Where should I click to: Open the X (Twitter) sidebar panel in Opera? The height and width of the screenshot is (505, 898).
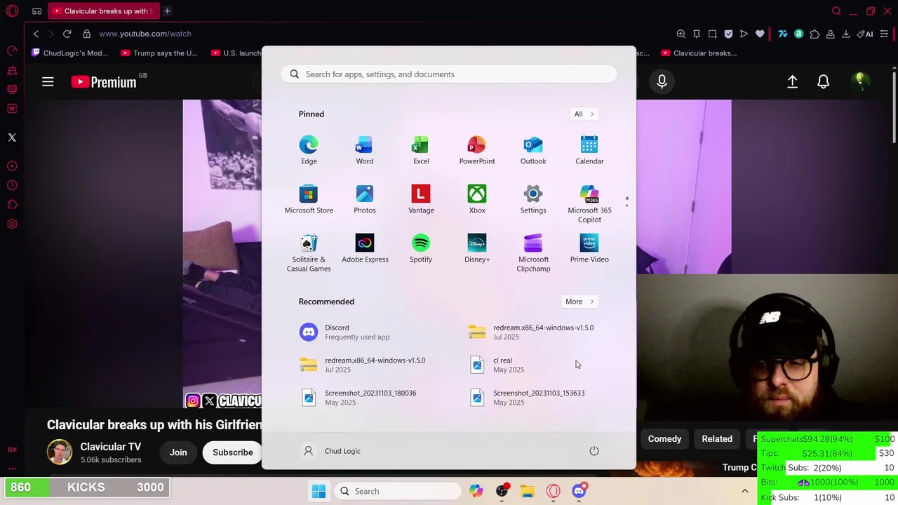click(x=12, y=137)
